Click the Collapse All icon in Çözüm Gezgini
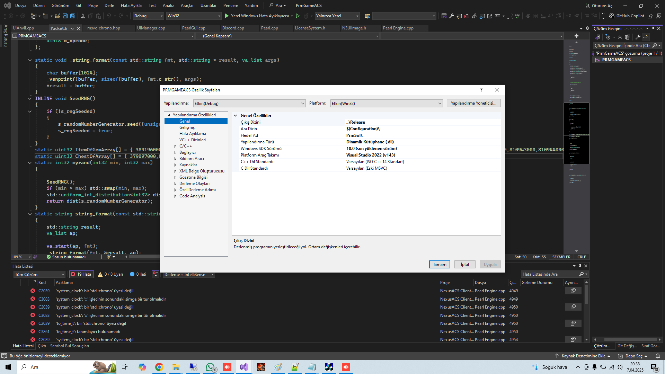665x374 pixels. pos(620,37)
